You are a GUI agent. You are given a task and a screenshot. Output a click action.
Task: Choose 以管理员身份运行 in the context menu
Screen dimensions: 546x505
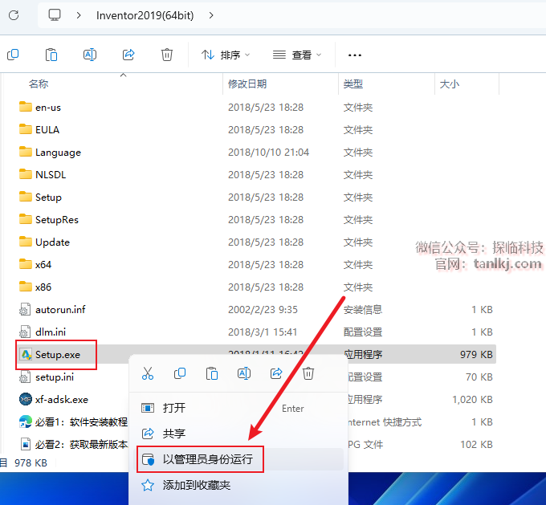[238, 459]
